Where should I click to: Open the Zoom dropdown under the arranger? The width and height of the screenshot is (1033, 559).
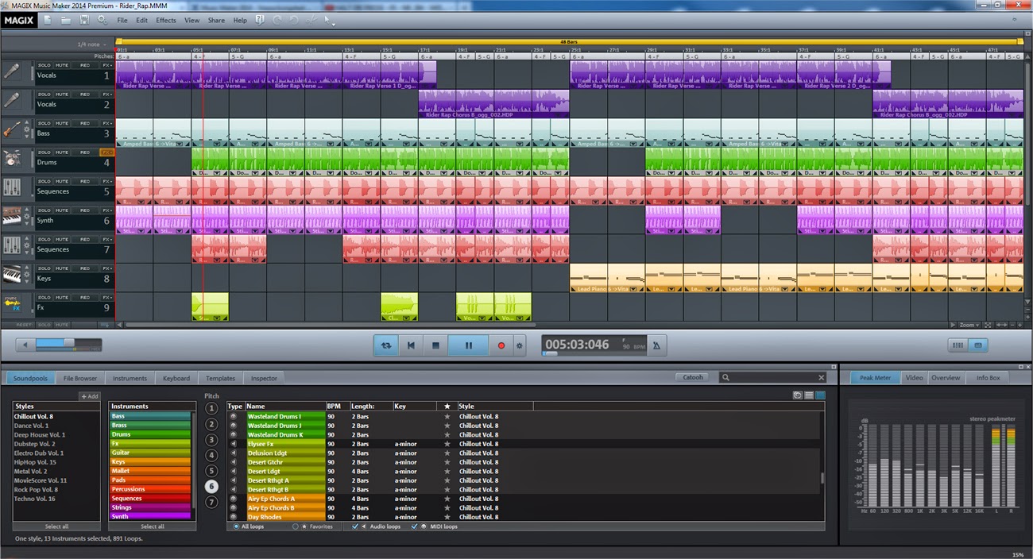pyautogui.click(x=969, y=325)
